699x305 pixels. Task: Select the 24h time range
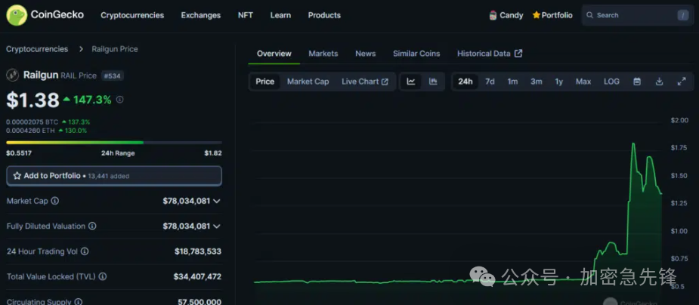point(465,82)
